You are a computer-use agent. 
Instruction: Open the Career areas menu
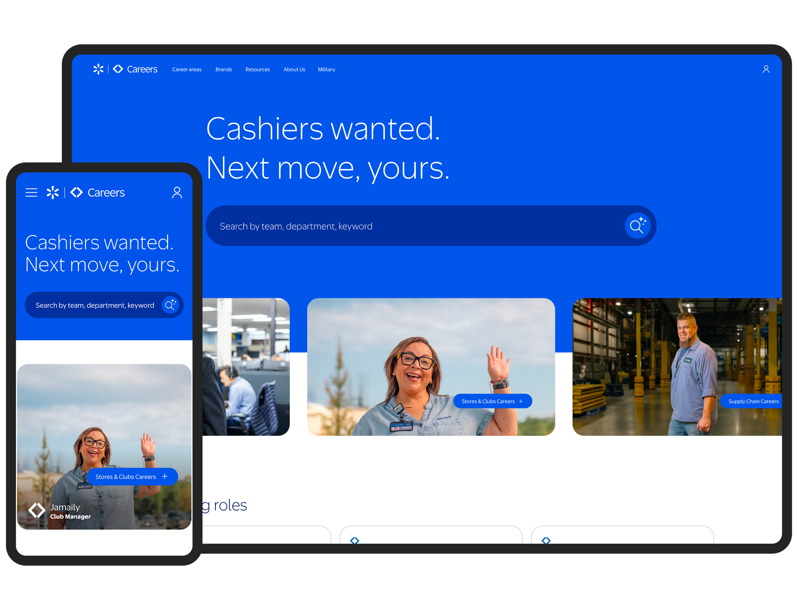click(x=186, y=69)
